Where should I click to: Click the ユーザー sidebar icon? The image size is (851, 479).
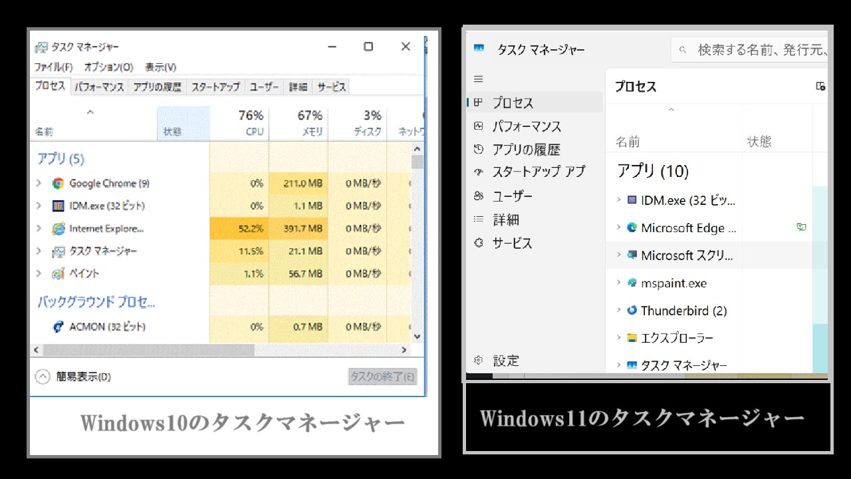tap(478, 196)
